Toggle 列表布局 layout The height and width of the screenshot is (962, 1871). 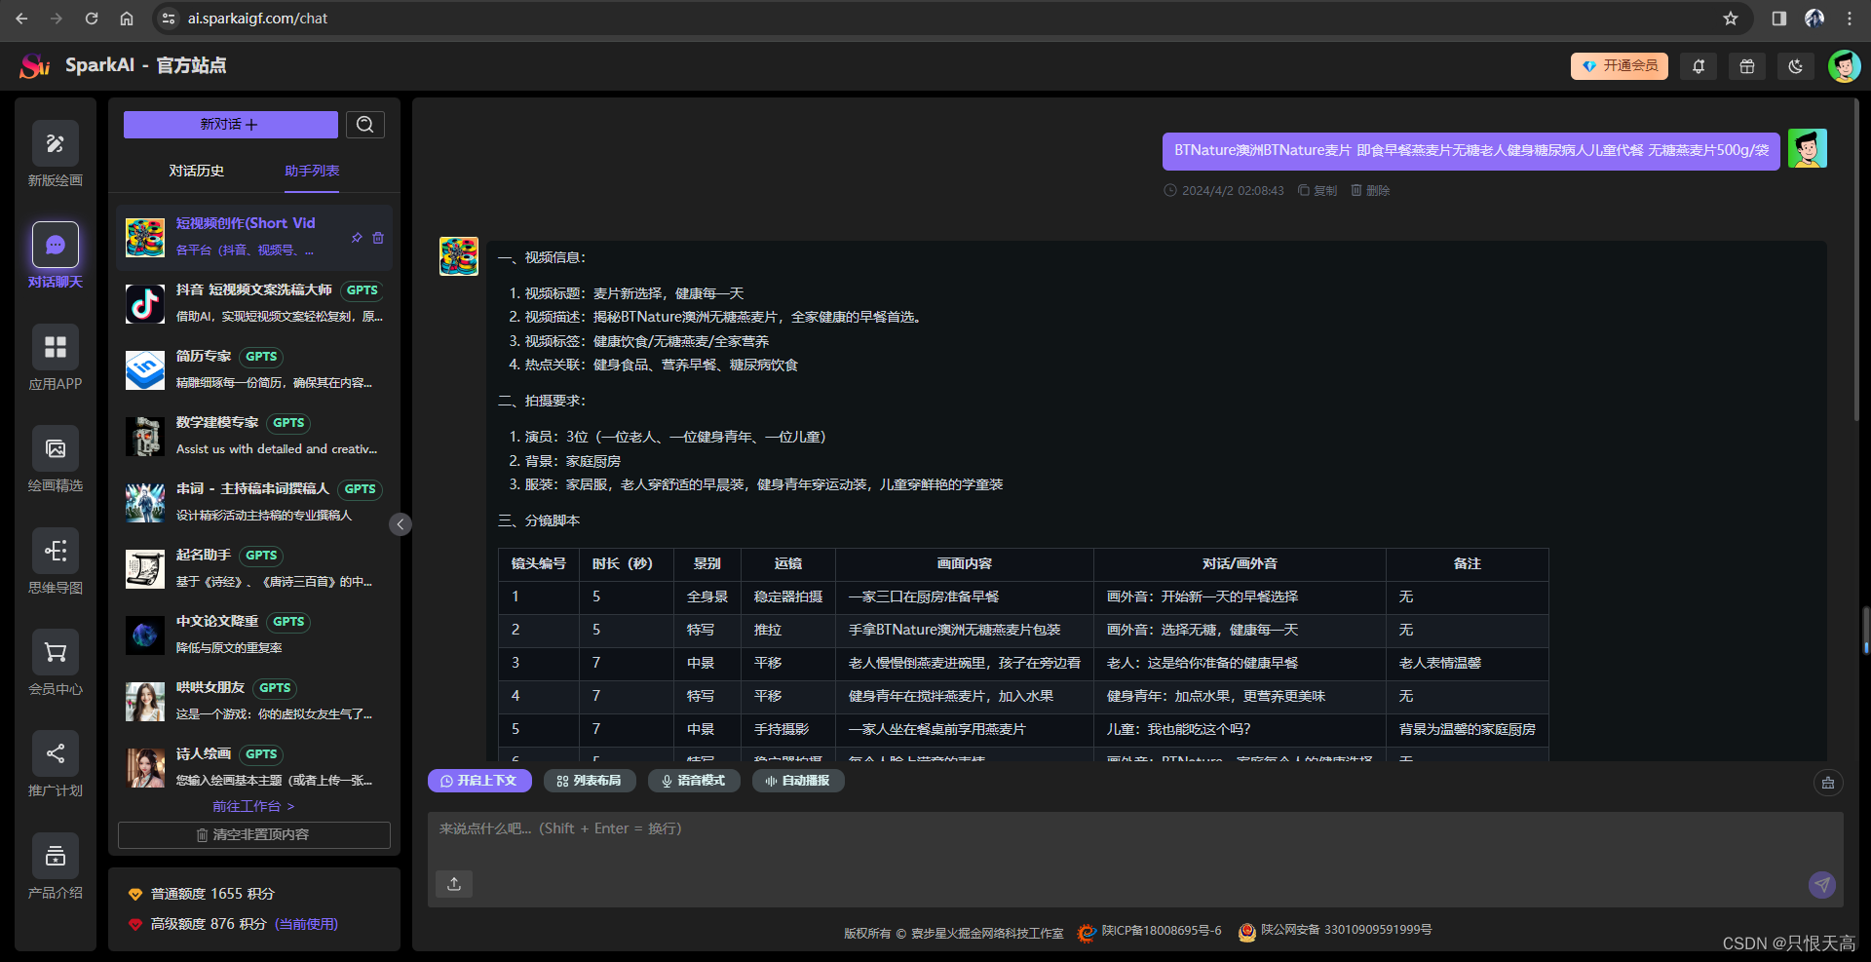[x=590, y=781]
